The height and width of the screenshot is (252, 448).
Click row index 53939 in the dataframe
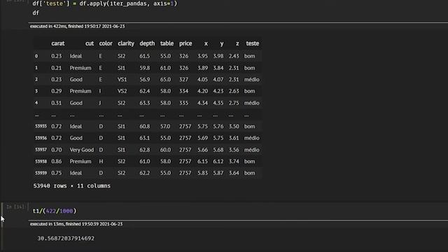tap(41, 173)
